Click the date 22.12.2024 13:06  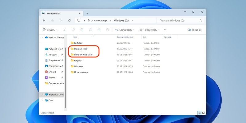125,72
